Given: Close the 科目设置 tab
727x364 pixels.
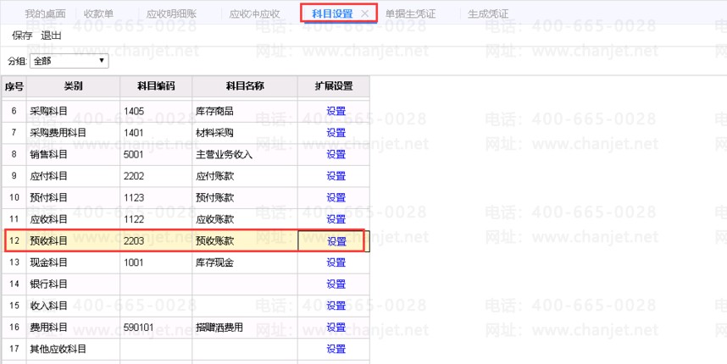Looking at the screenshot, I should pyautogui.click(x=365, y=14).
